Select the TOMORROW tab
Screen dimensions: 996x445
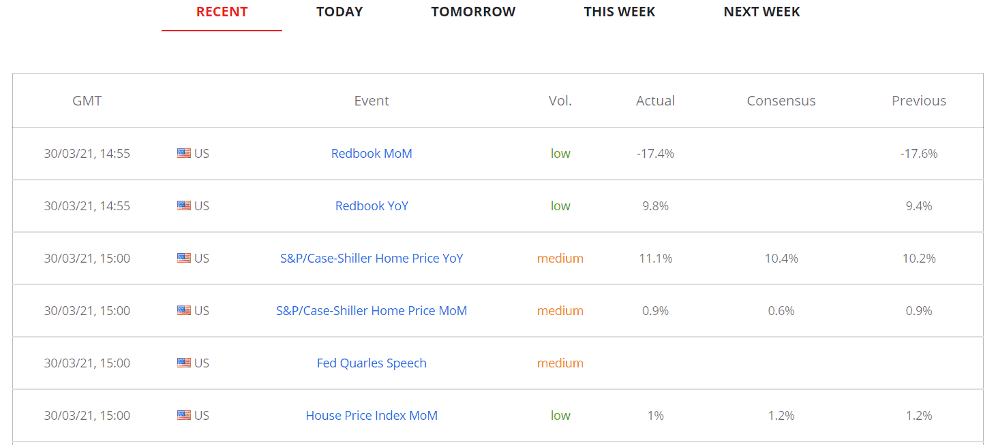tap(473, 12)
